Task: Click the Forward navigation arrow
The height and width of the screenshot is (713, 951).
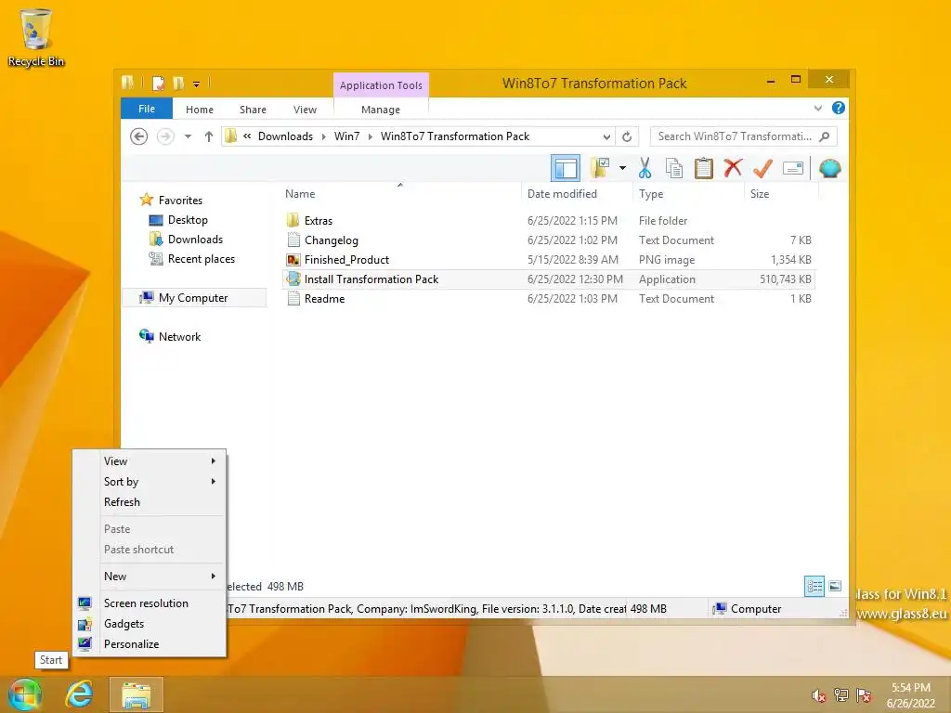Action: pos(165,136)
